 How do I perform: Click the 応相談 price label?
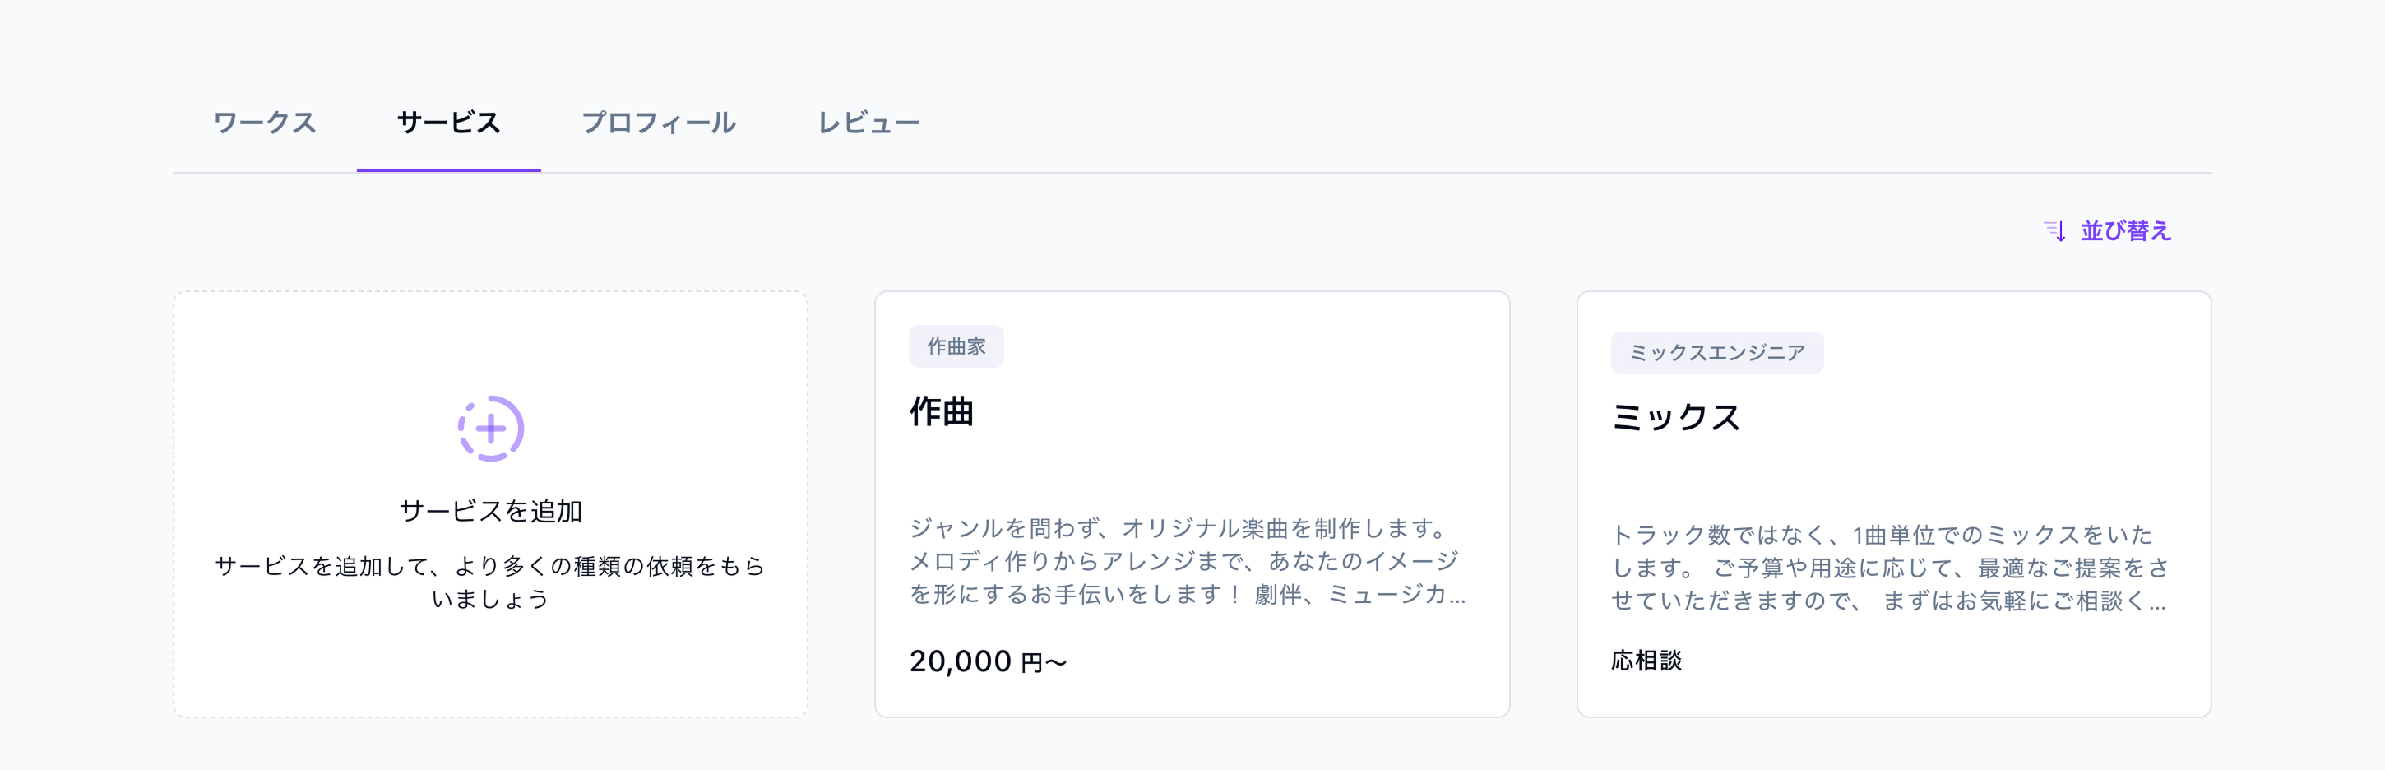click(x=1646, y=661)
